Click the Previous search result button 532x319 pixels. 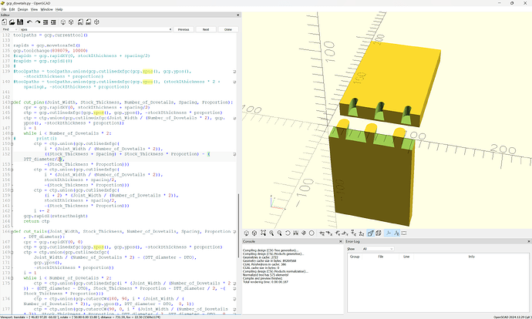[184, 29]
